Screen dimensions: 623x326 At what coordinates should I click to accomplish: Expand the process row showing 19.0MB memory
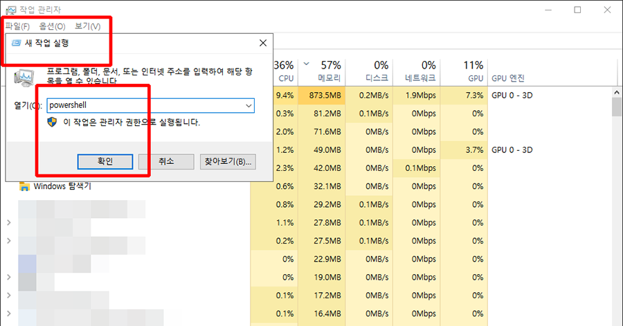[9, 277]
